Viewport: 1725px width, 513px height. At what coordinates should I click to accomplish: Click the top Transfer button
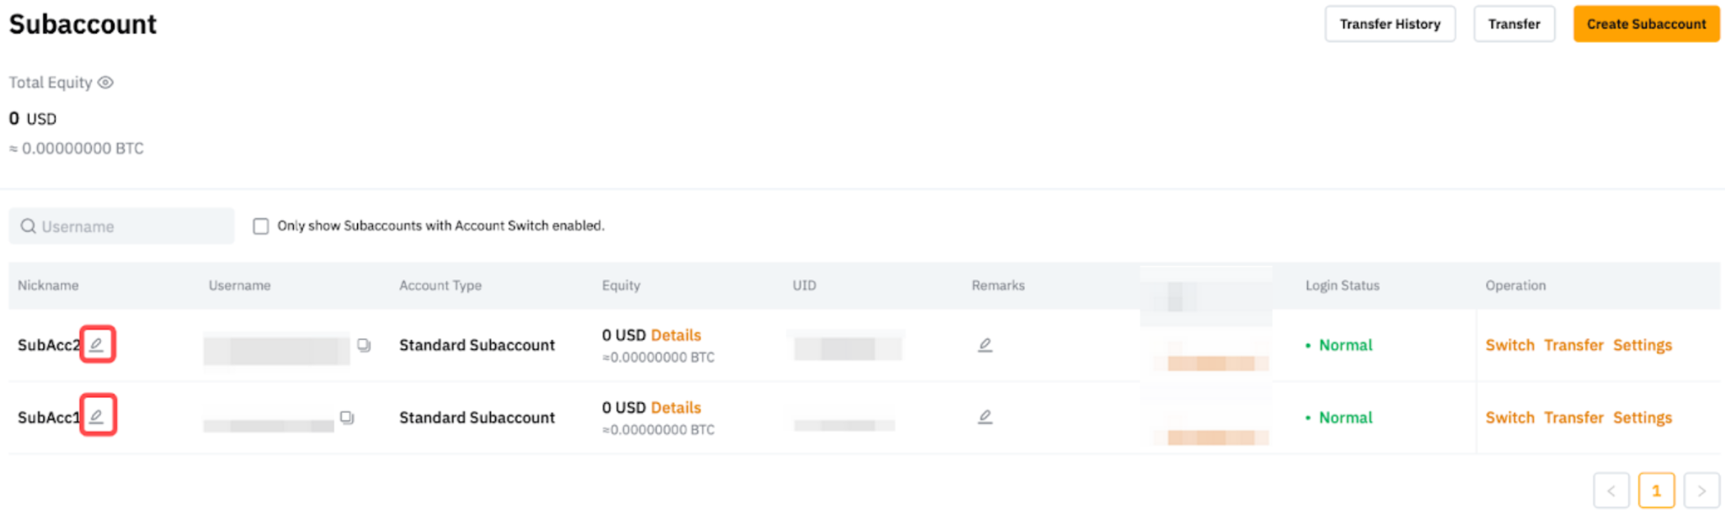[x=1514, y=24]
